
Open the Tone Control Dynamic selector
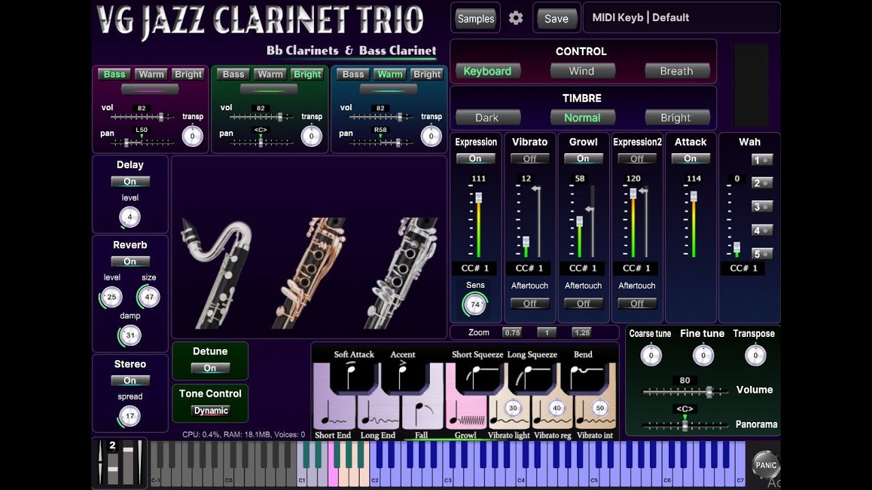coord(211,410)
